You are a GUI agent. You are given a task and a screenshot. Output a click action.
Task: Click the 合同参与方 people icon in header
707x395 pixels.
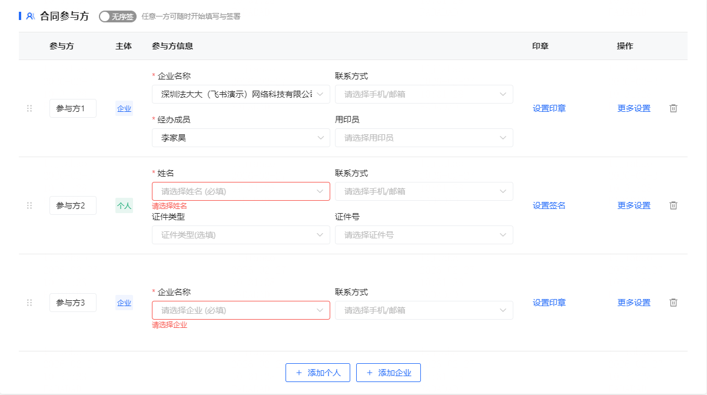pyautogui.click(x=31, y=16)
